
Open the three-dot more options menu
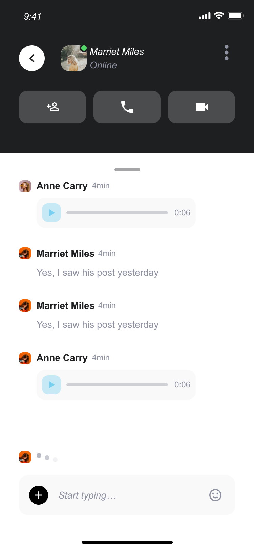pyautogui.click(x=227, y=52)
